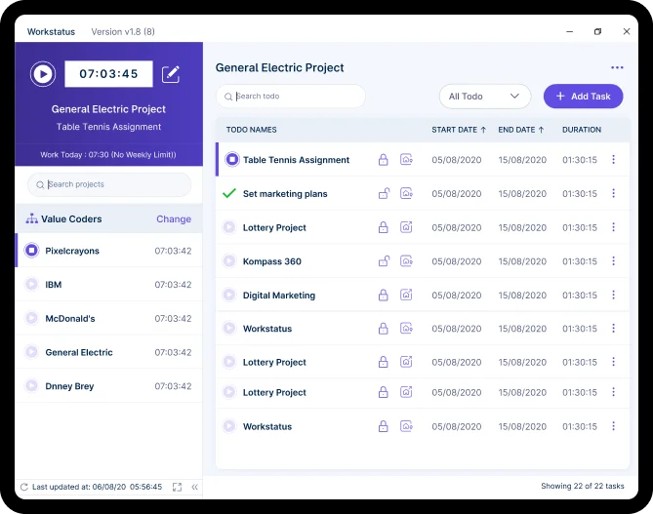Viewport: 653px width, 514px height.
Task: Start the main timer play button
Action: [x=42, y=74]
